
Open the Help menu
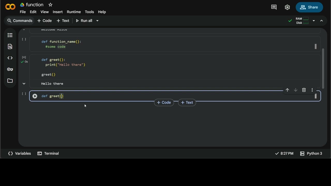[102, 12]
